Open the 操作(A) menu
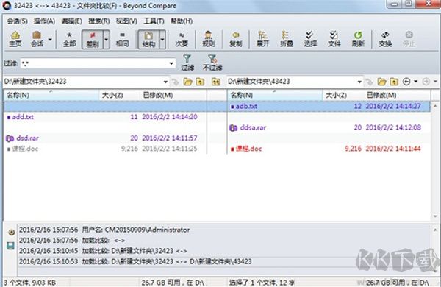 (x=44, y=21)
